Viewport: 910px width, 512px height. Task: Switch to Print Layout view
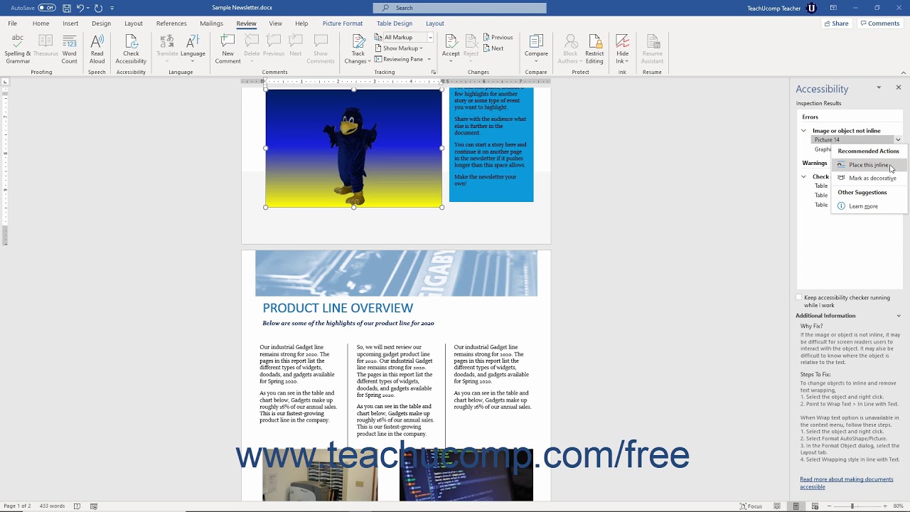(796, 506)
